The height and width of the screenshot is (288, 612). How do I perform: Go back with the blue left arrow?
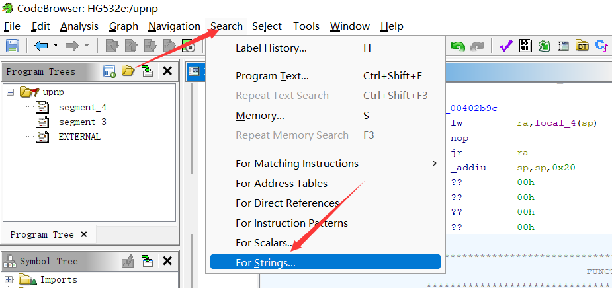[x=41, y=46]
